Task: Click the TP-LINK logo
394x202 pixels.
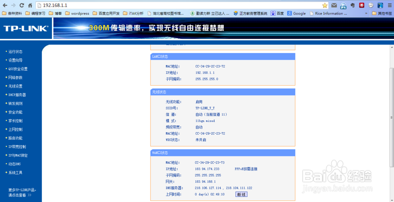Action: pyautogui.click(x=26, y=29)
